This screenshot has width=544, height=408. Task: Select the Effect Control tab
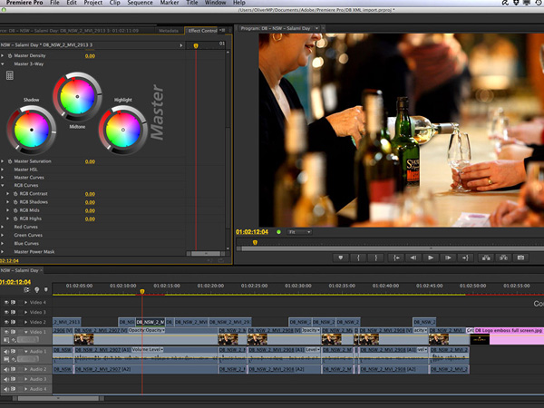[203, 31]
